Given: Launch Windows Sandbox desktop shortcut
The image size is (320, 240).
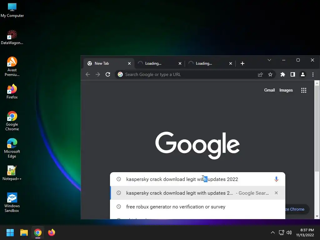Looking at the screenshot, I should [x=12, y=202].
